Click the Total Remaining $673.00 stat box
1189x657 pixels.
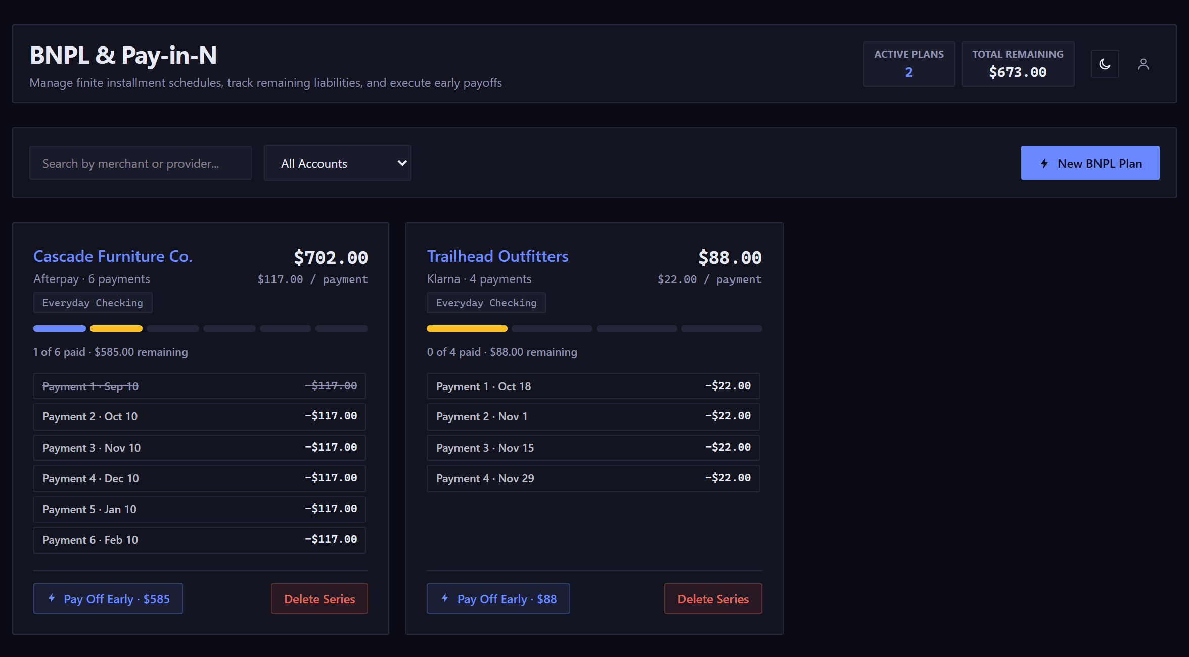point(1018,64)
